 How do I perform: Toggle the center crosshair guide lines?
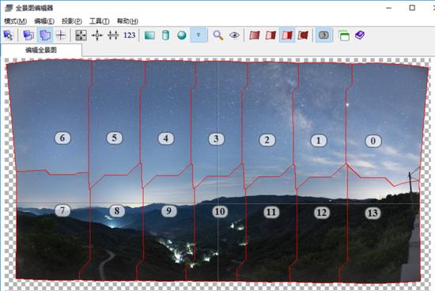click(60, 36)
